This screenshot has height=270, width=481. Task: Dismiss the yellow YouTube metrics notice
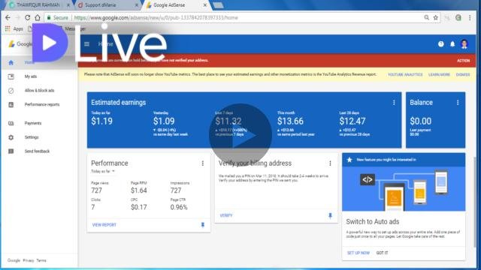(463, 75)
